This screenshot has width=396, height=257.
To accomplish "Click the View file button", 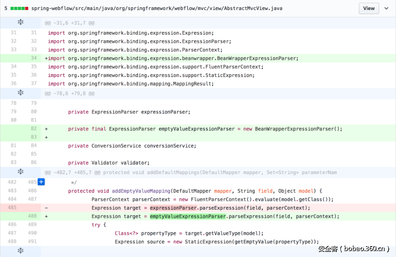I will [369, 8].
